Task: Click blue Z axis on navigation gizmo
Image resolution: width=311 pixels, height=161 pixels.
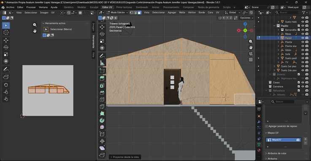Action: point(245,24)
